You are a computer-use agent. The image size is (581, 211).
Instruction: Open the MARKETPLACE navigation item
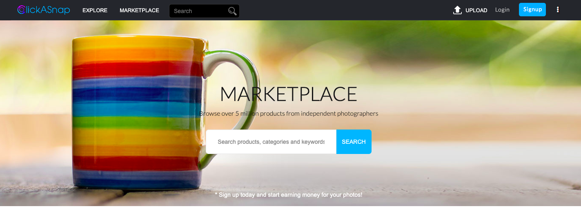[139, 10]
